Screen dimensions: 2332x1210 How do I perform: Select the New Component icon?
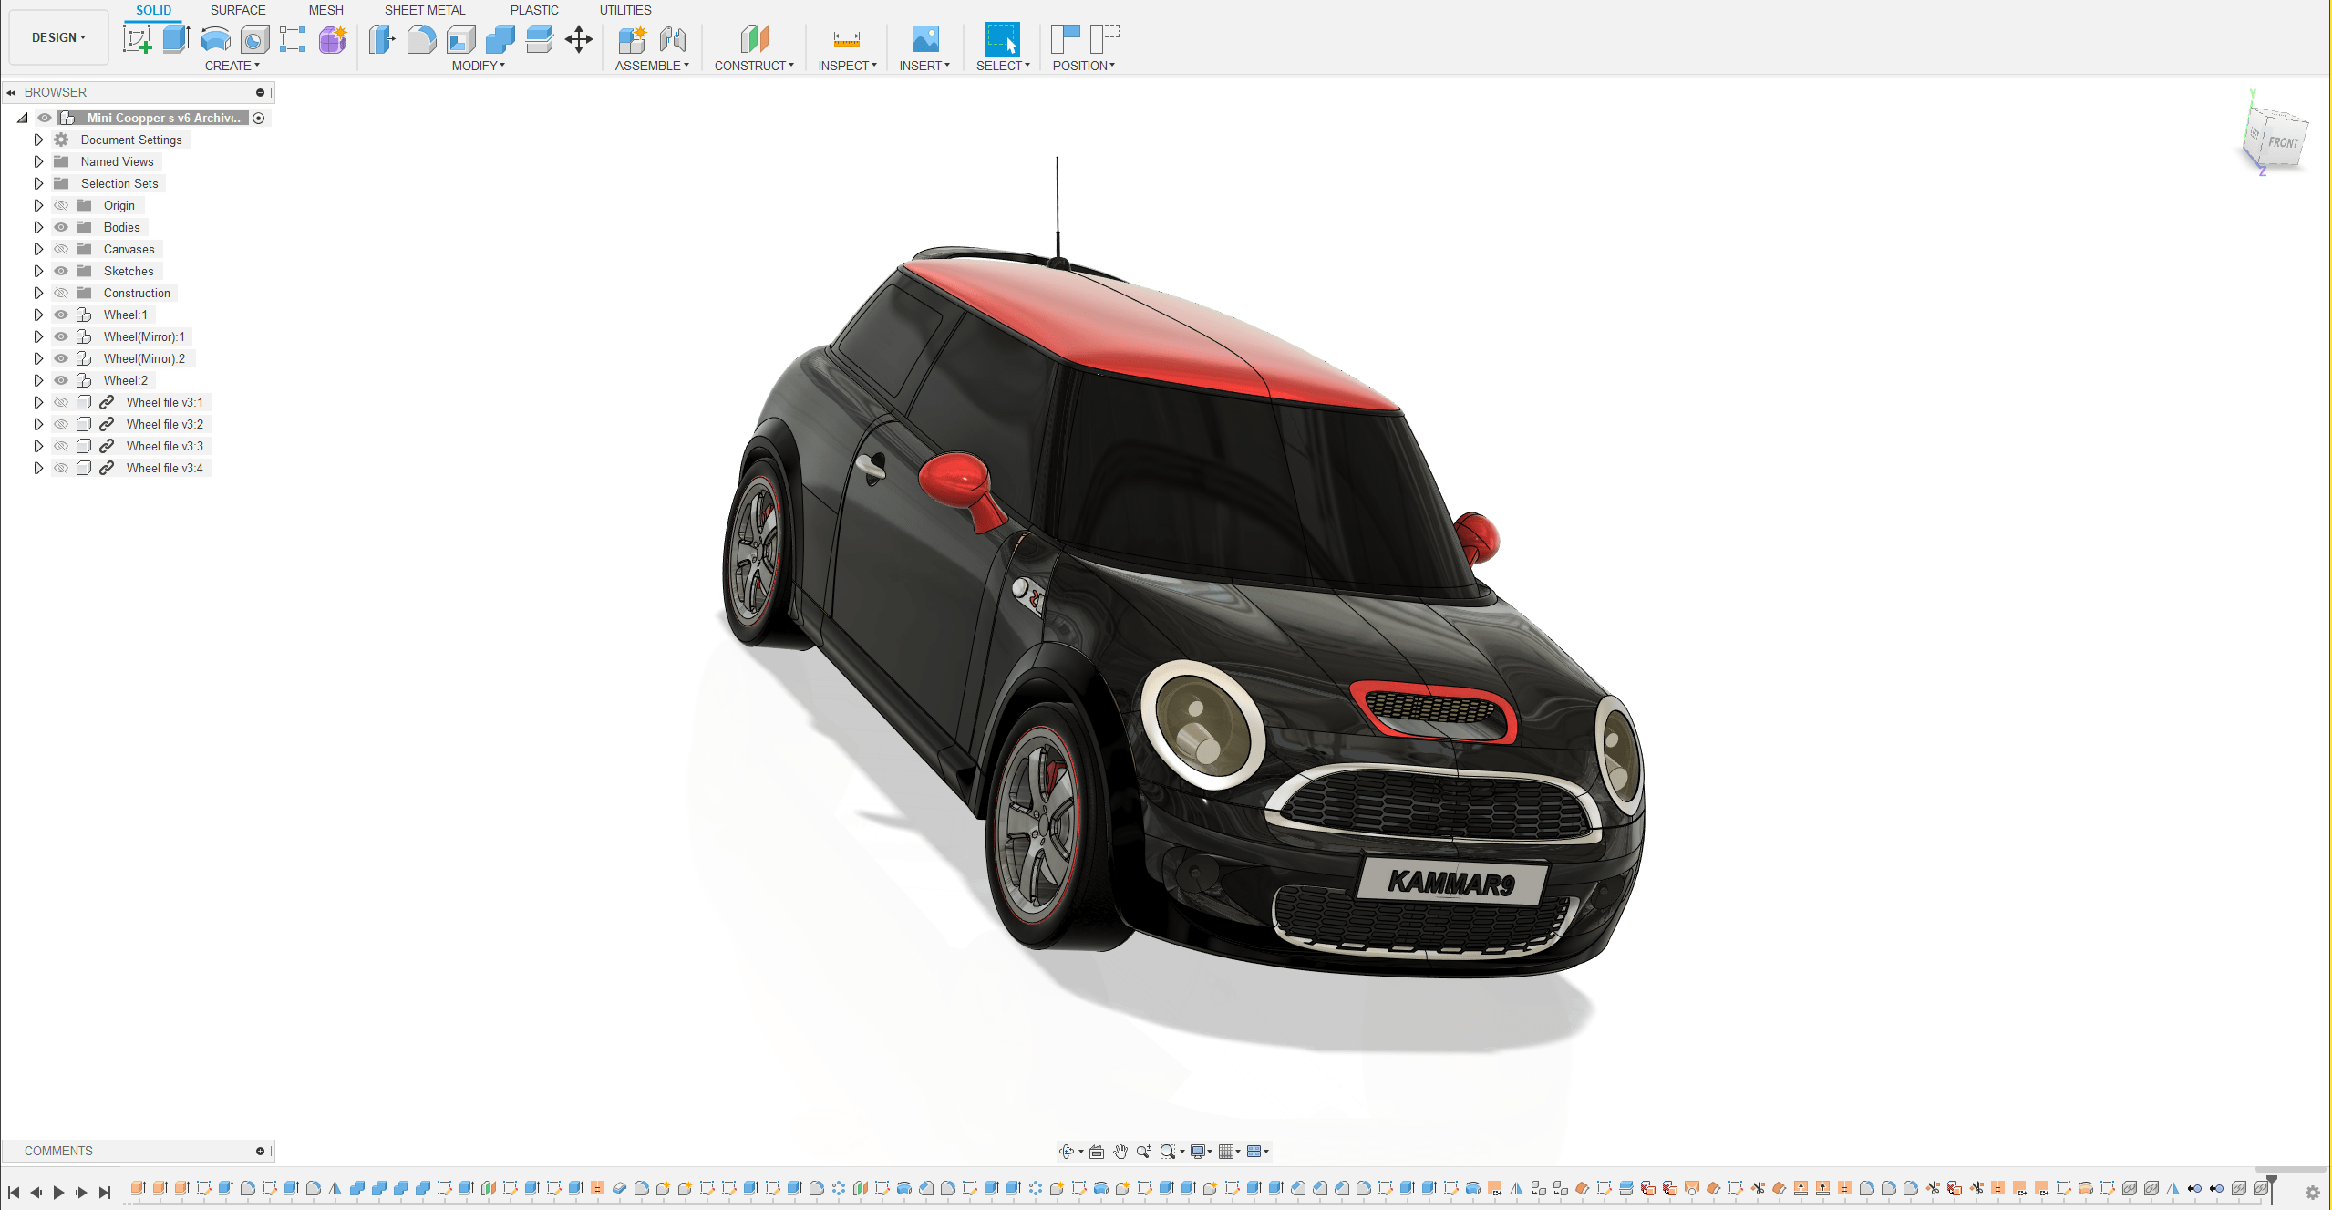(632, 39)
